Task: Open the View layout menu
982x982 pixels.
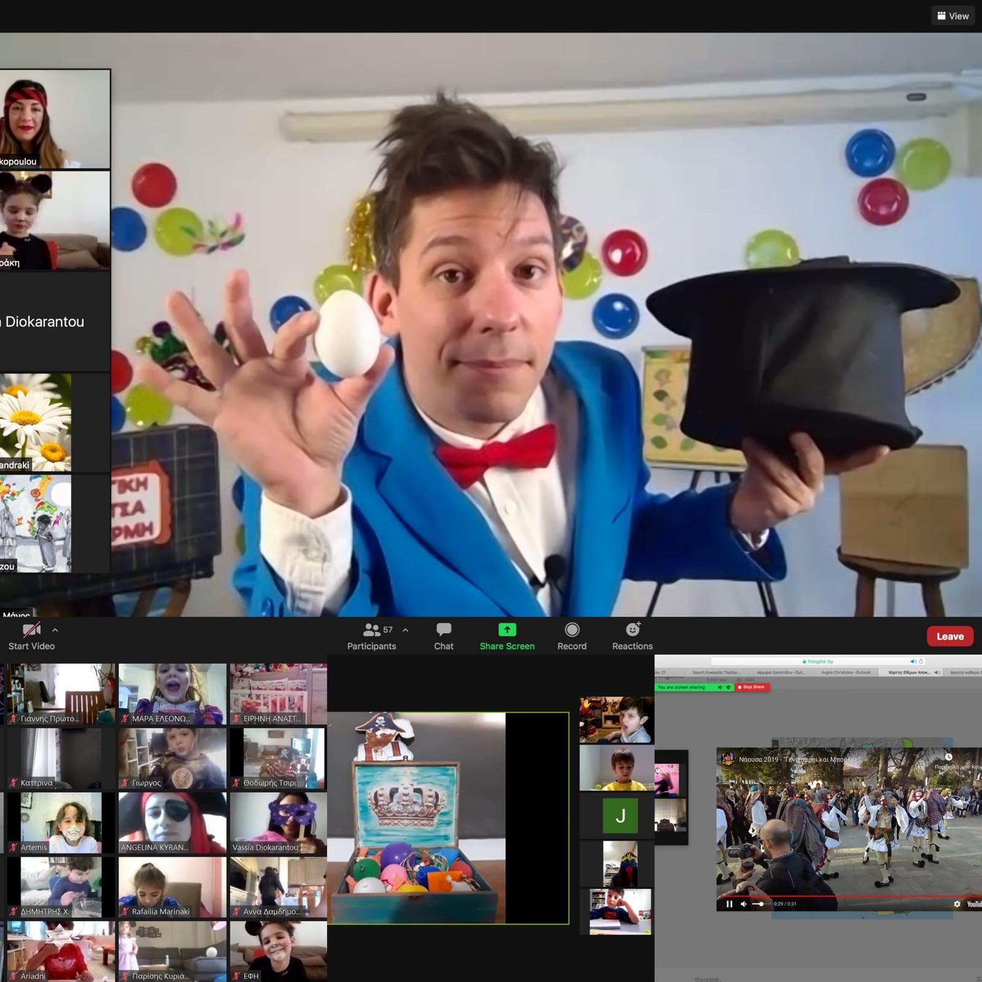Action: click(x=953, y=16)
